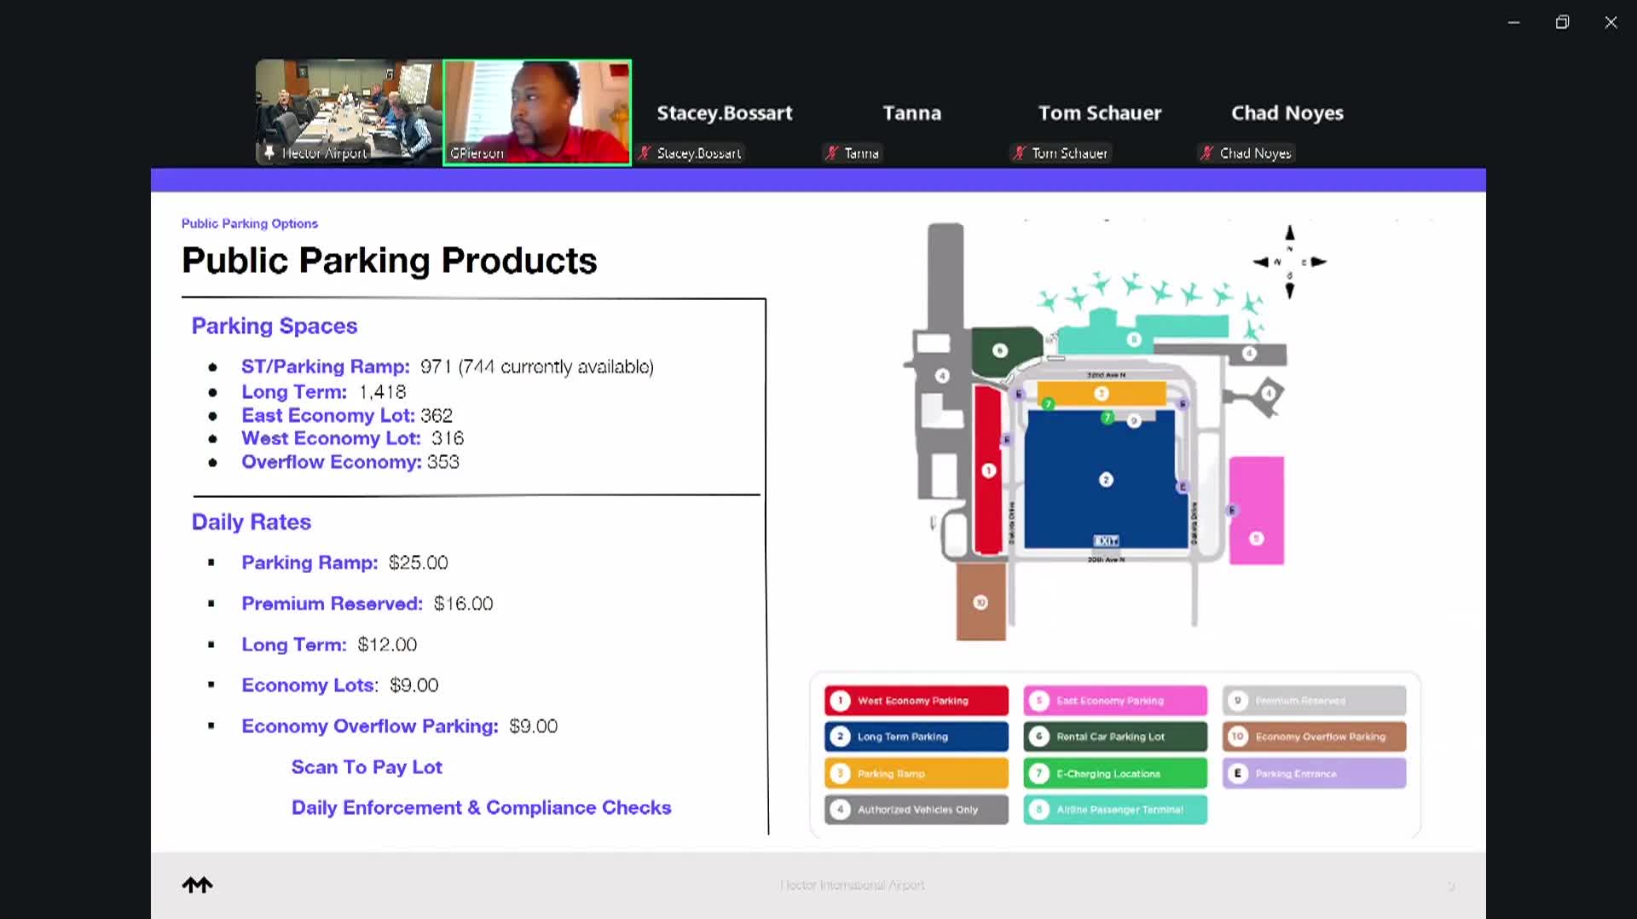Click Tanna's muted microphone icon
The image size is (1637, 919).
832,153
